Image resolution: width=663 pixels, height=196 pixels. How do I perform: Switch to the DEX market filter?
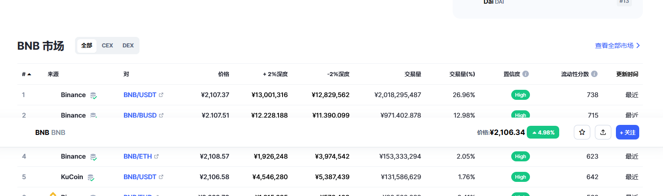(x=128, y=46)
